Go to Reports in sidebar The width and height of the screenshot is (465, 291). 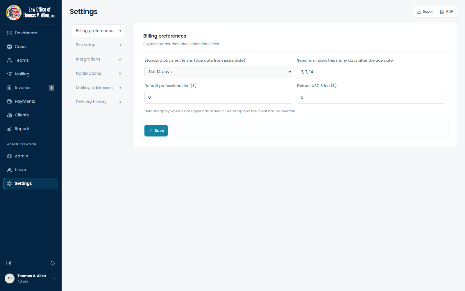(31, 129)
